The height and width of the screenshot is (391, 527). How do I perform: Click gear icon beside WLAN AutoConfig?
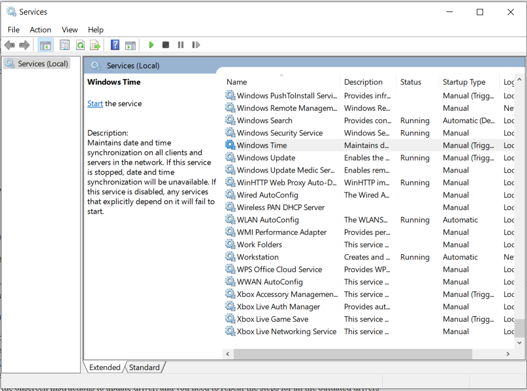pos(230,220)
